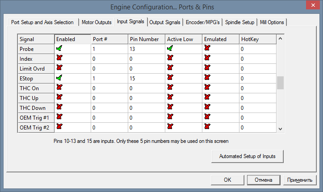Click red X in EStop Active Low cell
This screenshot has height=192, width=323.
[x=170, y=78]
